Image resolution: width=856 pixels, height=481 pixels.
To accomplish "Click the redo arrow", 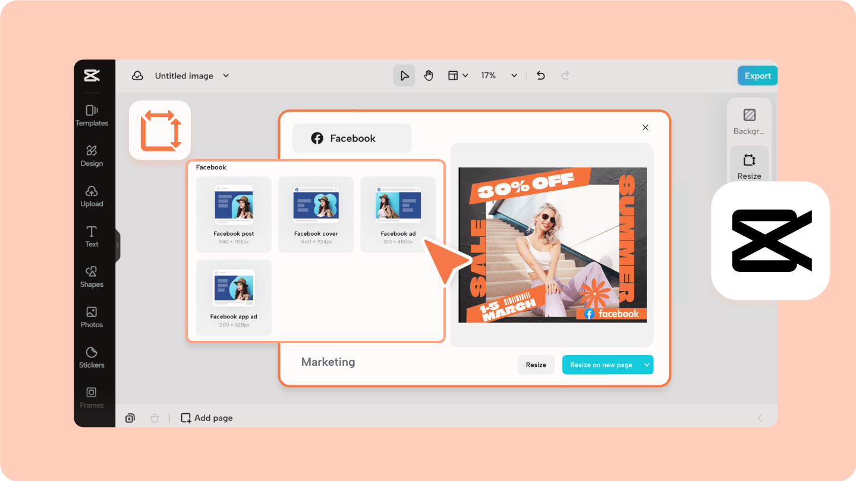I will click(565, 75).
